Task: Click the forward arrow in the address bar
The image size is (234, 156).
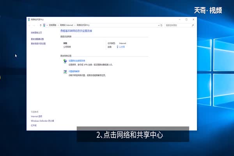Action: (x=34, y=25)
